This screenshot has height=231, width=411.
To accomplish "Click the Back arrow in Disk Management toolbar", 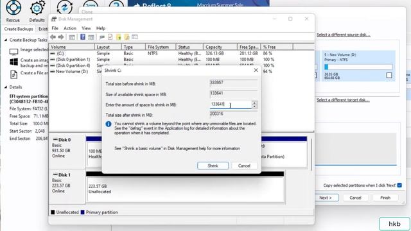I will click(53, 37).
